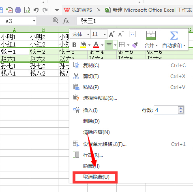193x192 pixels.
Task: Open the font name 宋体 dropdown
Action: pos(81,34)
